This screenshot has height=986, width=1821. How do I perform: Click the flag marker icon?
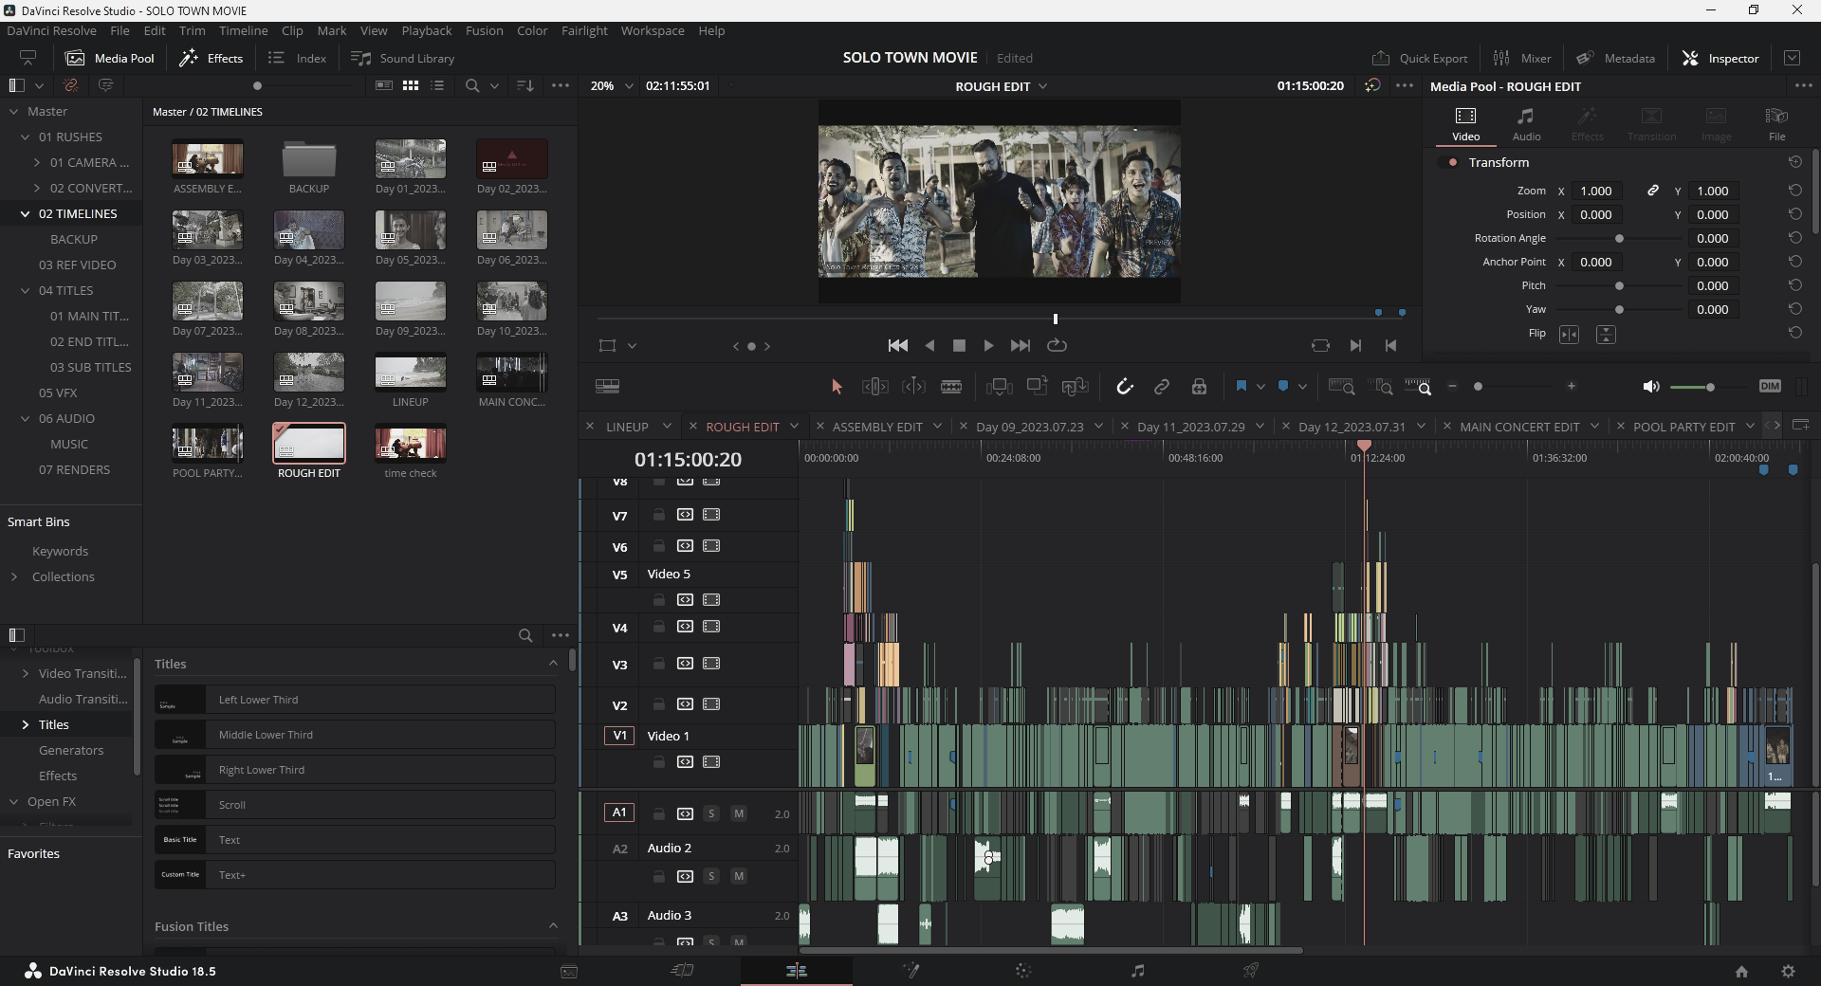pyautogui.click(x=1241, y=387)
